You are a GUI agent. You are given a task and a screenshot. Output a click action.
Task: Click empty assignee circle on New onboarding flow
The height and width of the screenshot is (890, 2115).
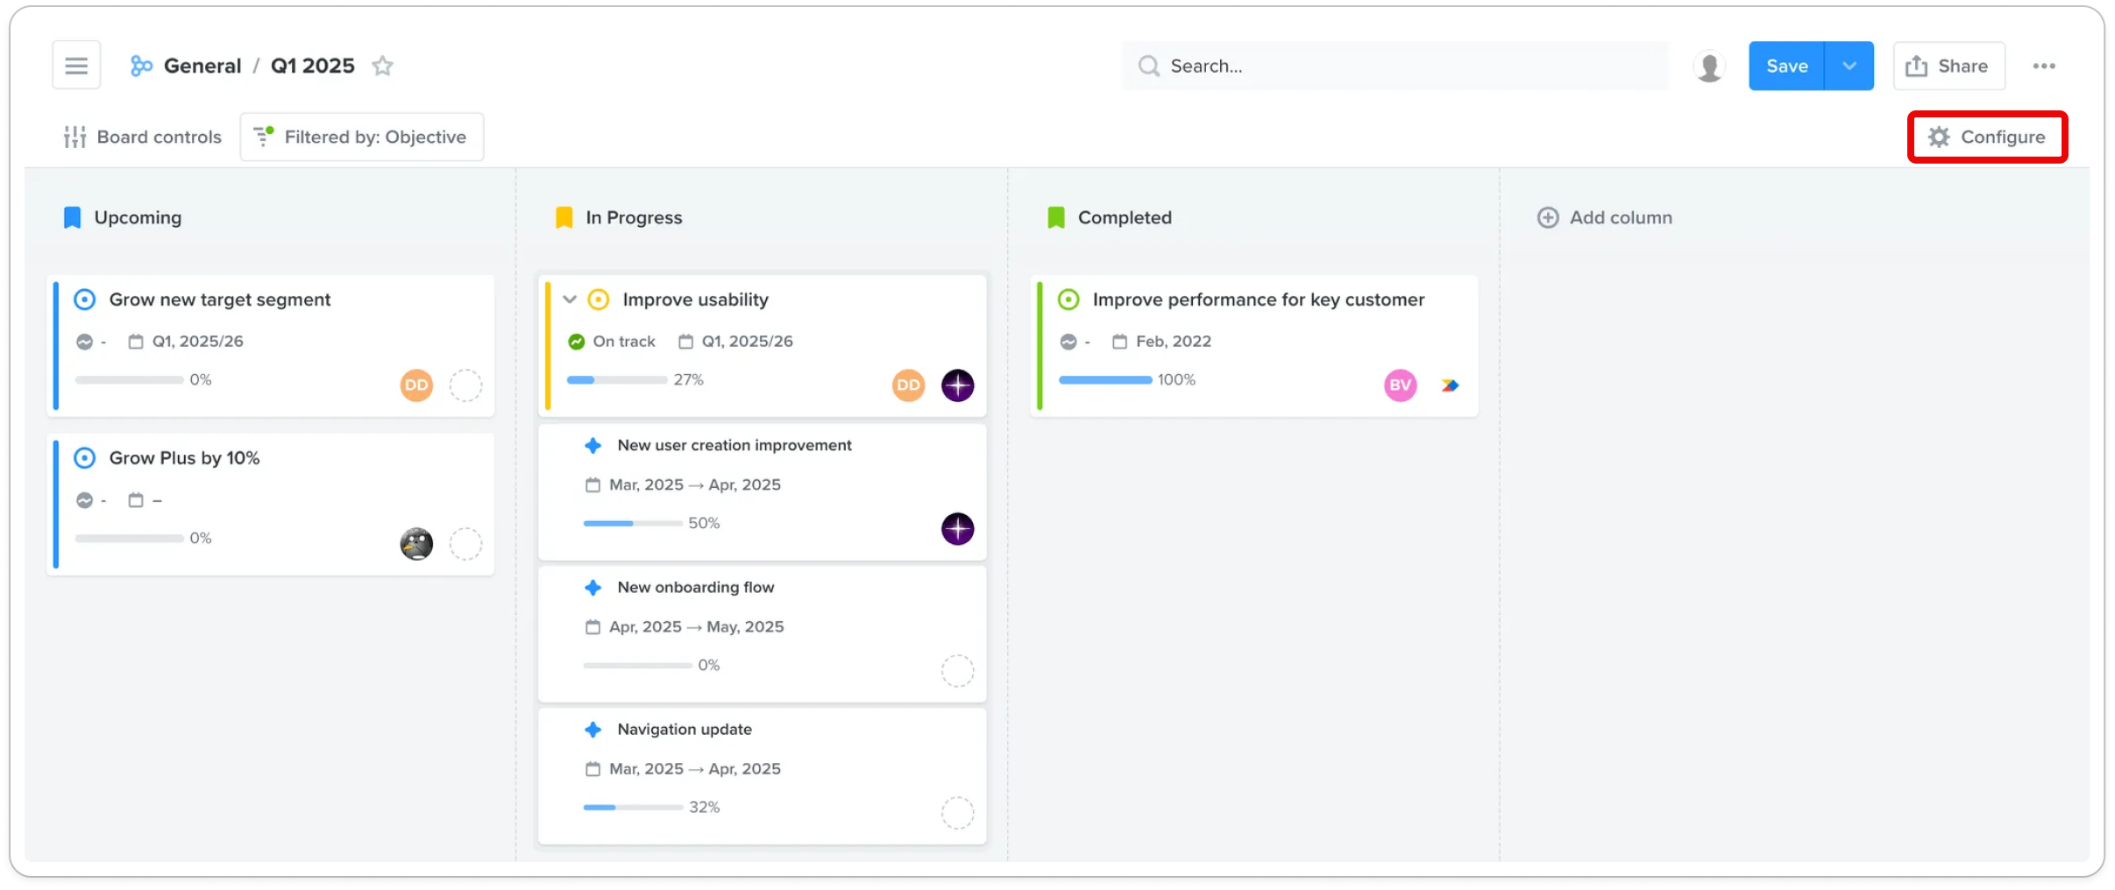(x=958, y=671)
